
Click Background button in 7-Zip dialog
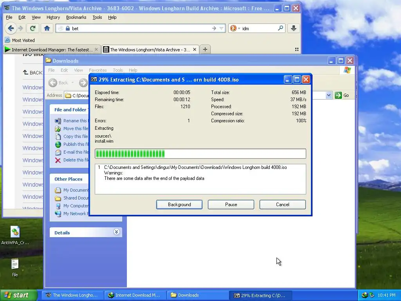179,205
